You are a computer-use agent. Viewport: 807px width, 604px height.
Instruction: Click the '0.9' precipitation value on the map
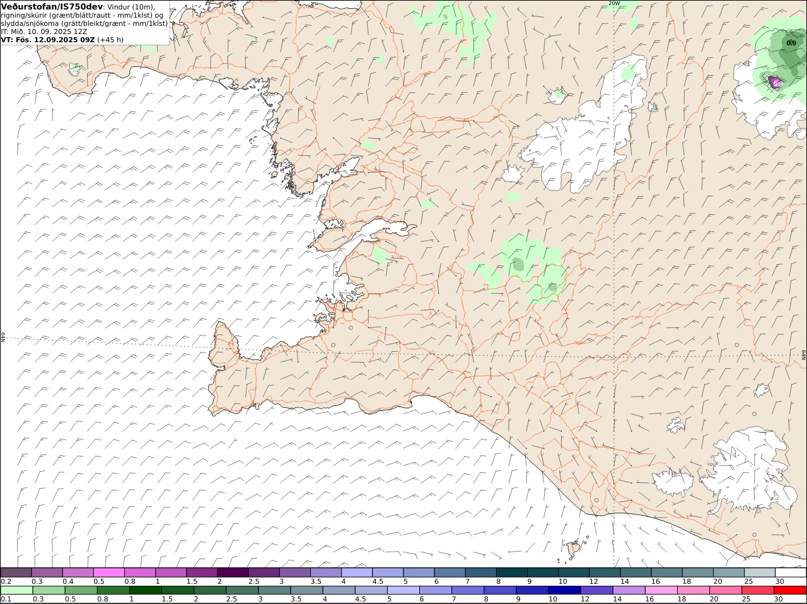click(x=791, y=43)
